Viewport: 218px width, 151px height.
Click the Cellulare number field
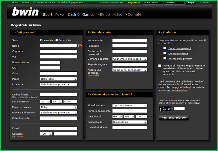pos(65,134)
